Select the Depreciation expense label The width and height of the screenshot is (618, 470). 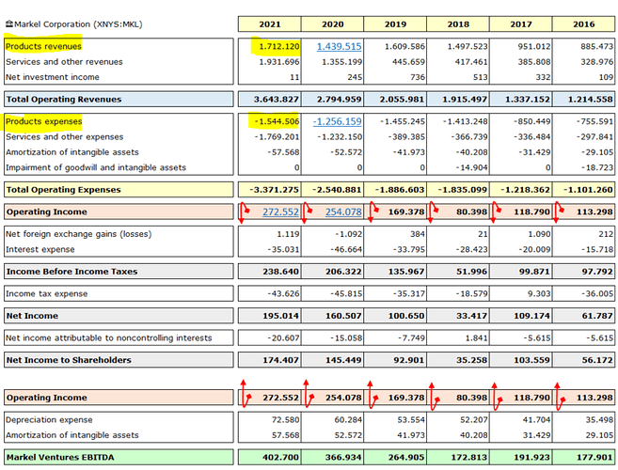pyautogui.click(x=49, y=420)
